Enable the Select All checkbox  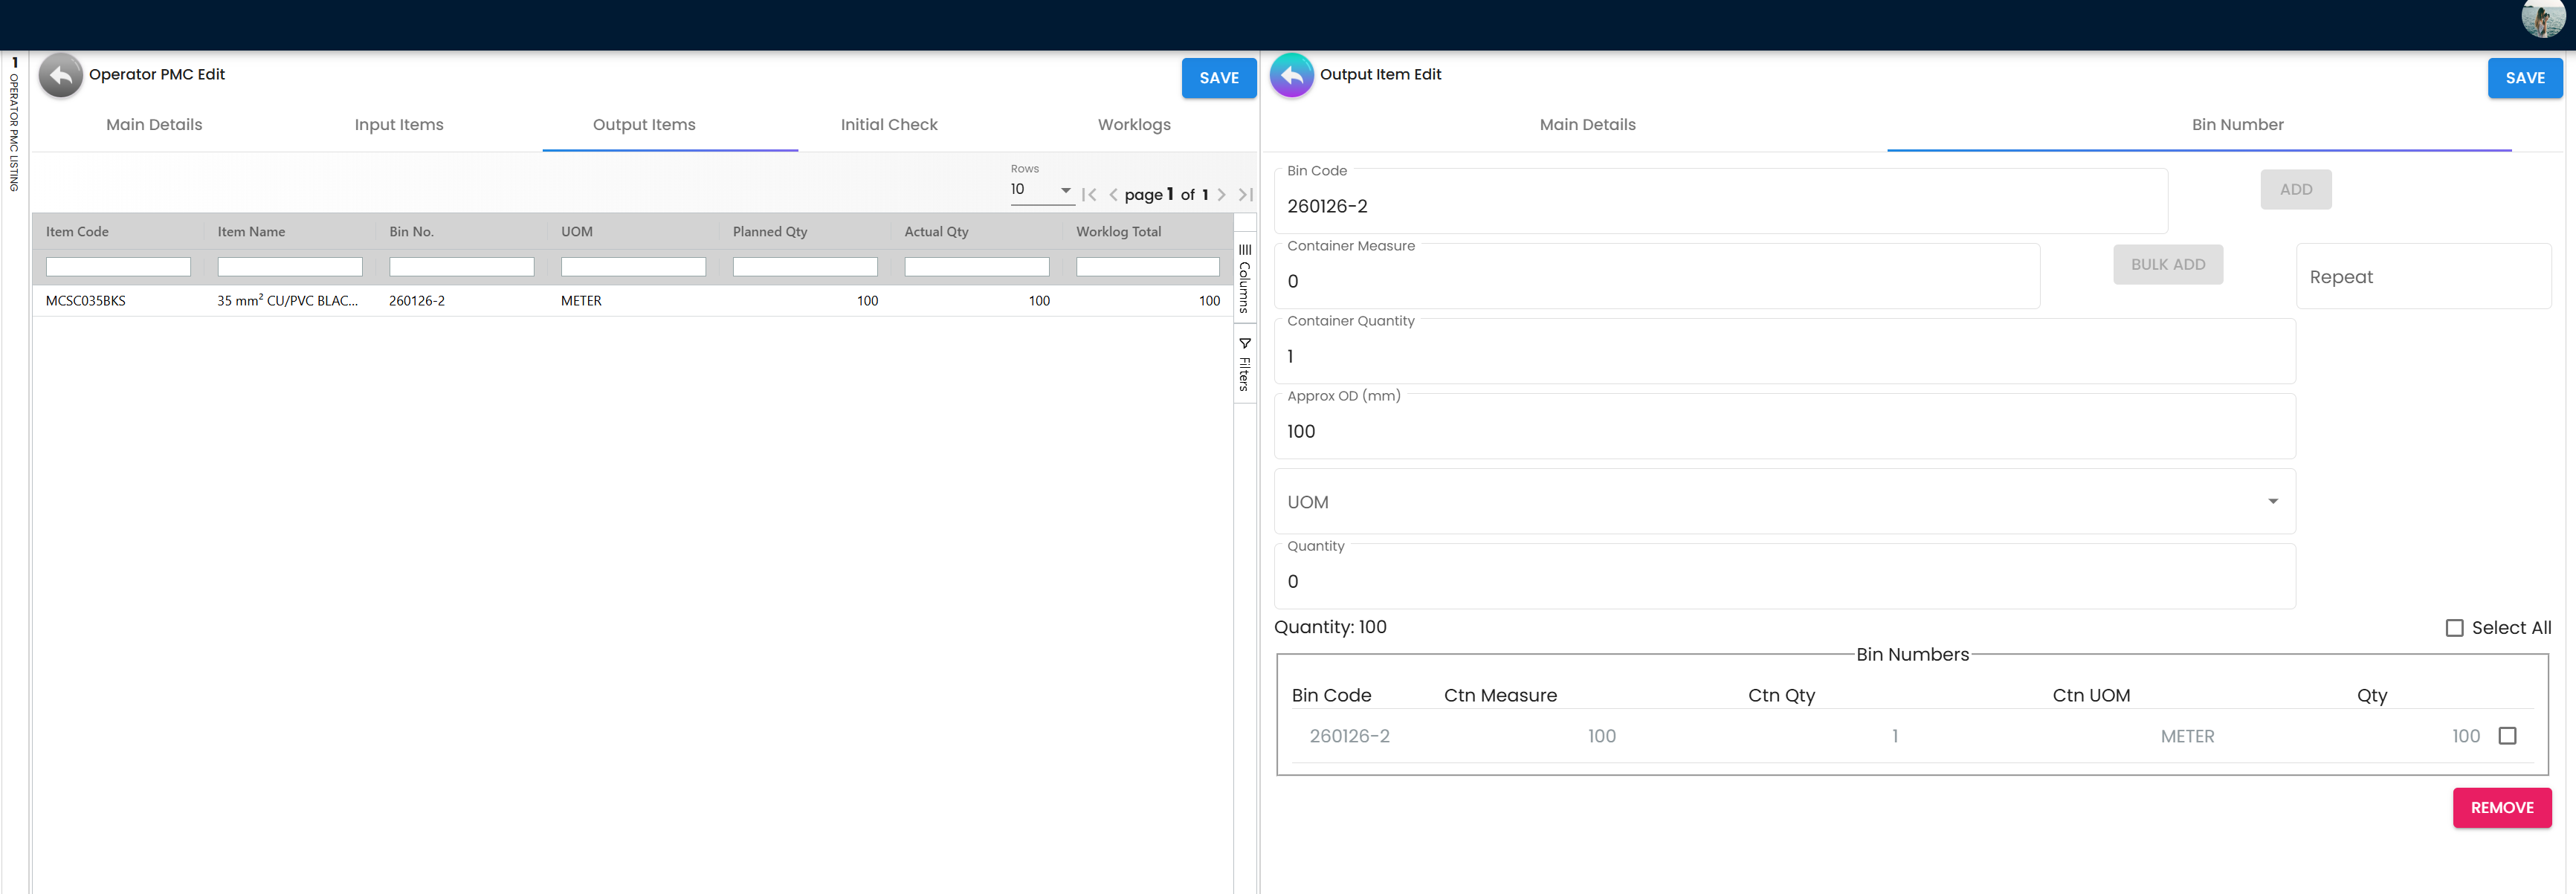pyautogui.click(x=2455, y=627)
